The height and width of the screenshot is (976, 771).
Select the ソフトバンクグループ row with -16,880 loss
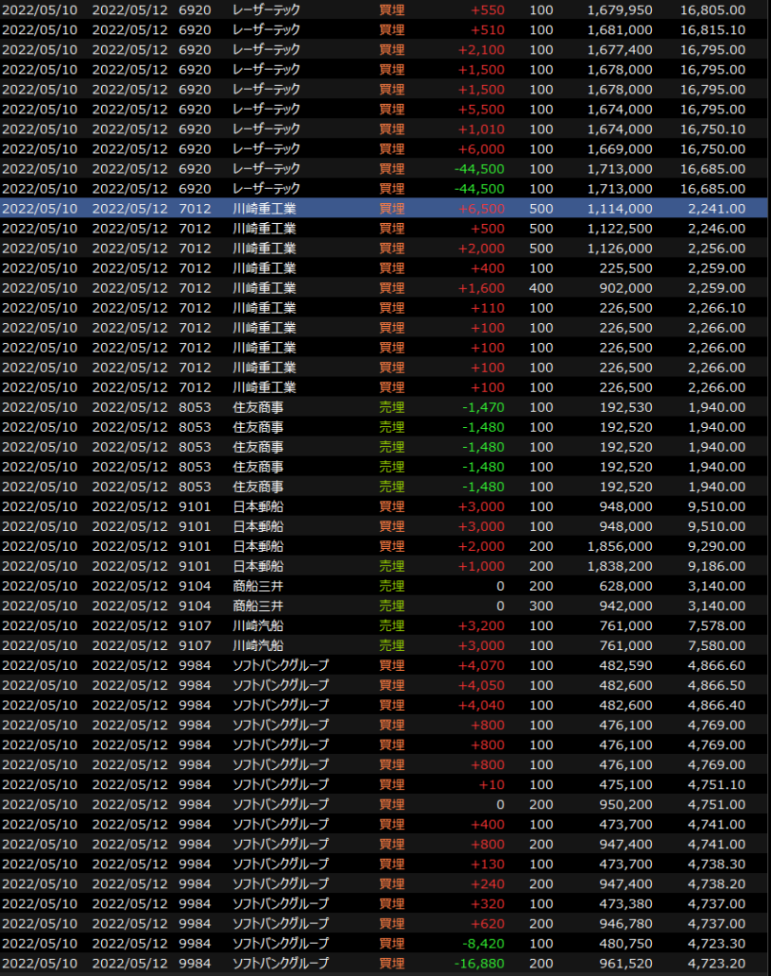(x=381, y=964)
